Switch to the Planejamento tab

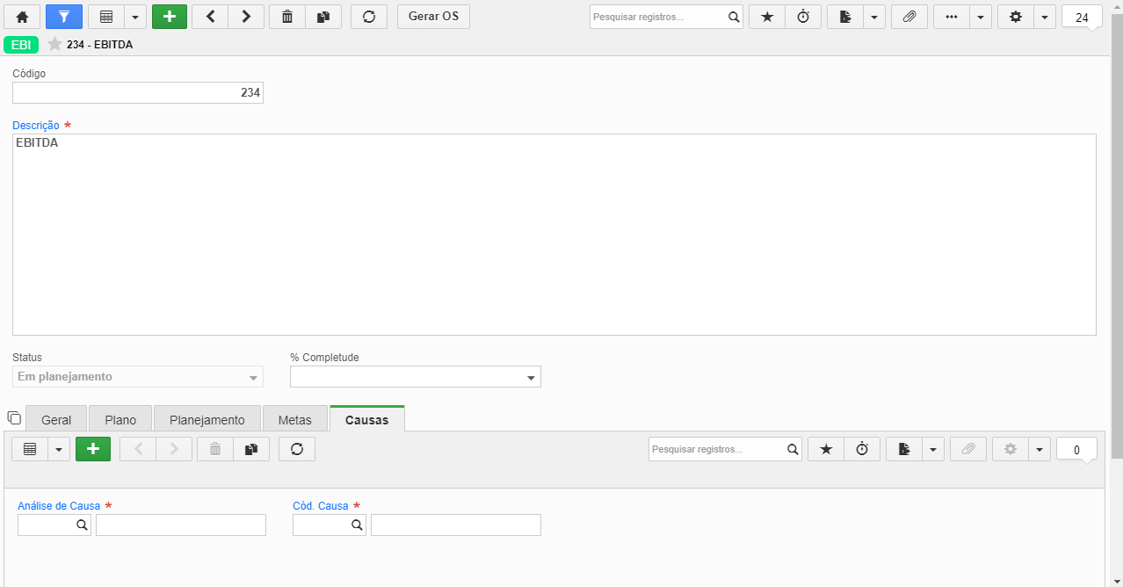(x=207, y=420)
